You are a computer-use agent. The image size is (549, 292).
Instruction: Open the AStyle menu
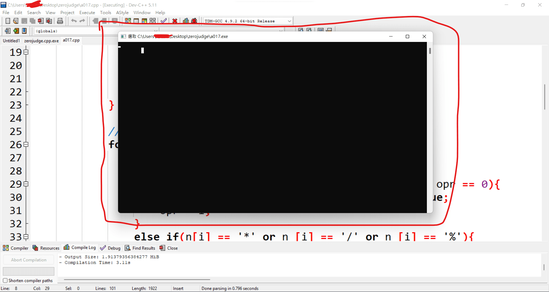122,13
